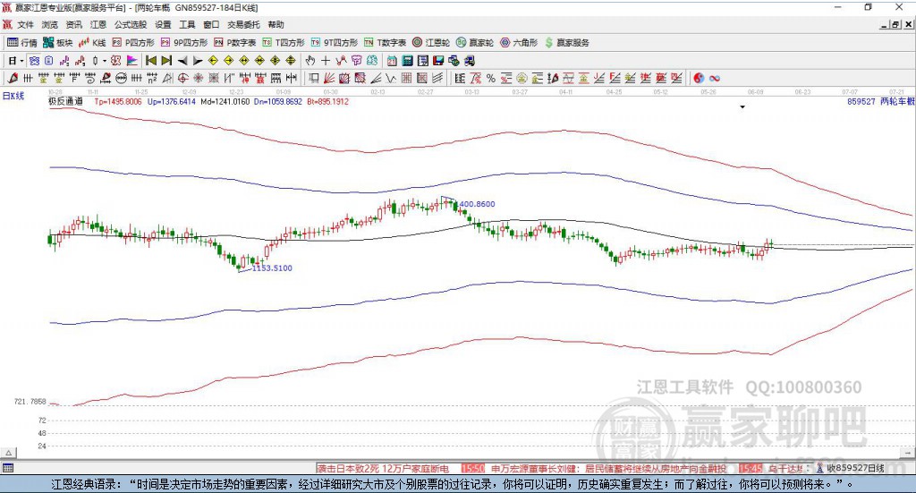Open the 设置 menu

pos(163,24)
